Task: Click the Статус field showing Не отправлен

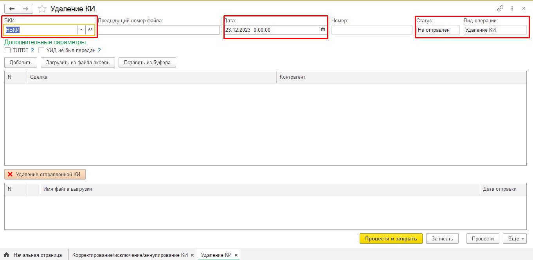Action: 438,30
